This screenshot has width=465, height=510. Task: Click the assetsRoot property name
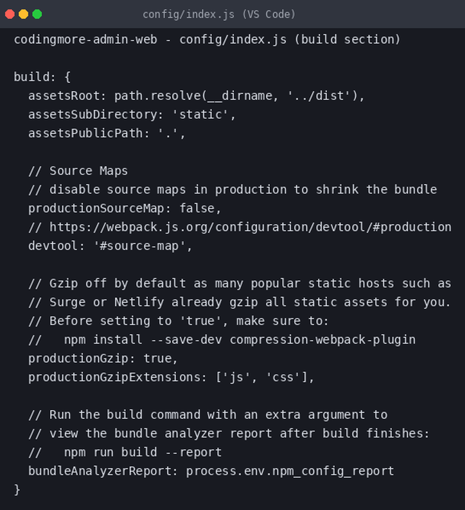(64, 96)
